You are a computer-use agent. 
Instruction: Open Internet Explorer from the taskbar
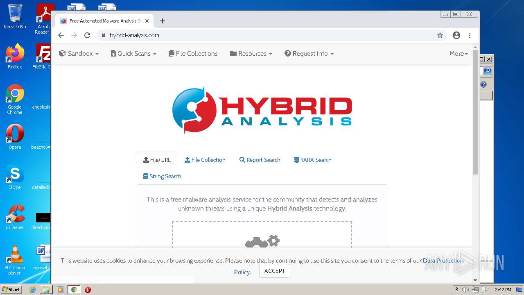coord(32,290)
